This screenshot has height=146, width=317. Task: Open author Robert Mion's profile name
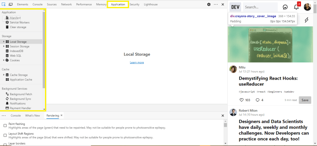(248, 111)
